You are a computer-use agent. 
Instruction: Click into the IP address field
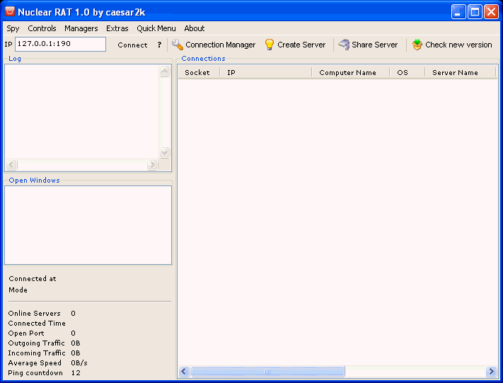click(x=60, y=44)
